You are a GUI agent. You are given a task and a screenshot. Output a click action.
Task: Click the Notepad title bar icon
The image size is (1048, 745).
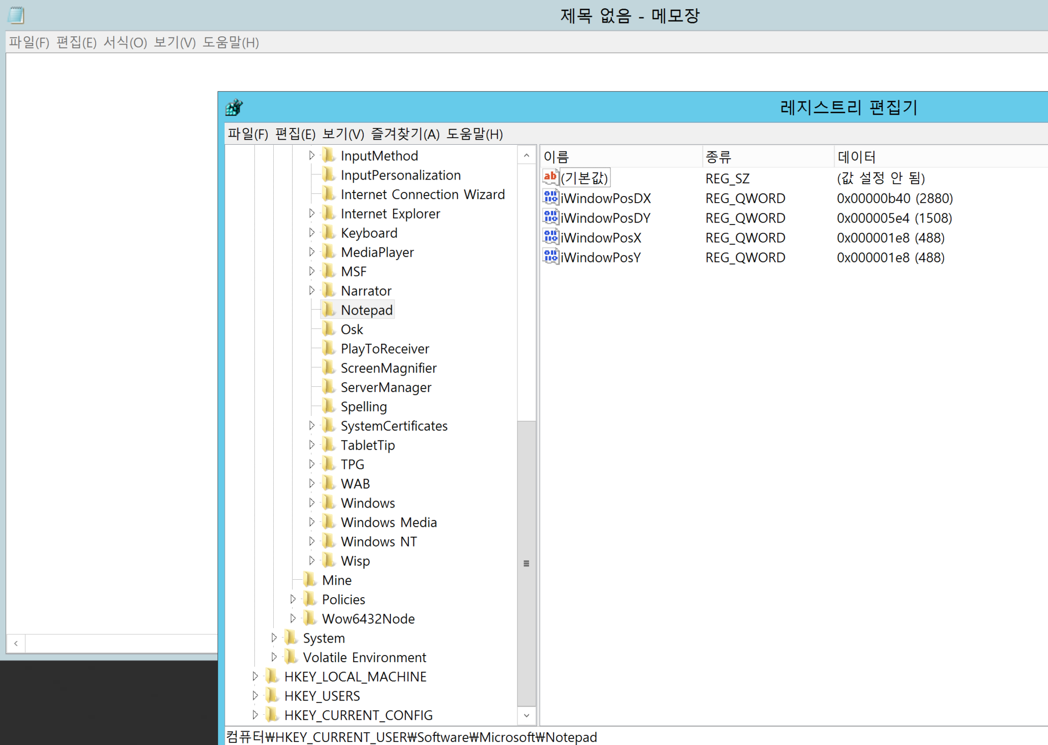[15, 15]
